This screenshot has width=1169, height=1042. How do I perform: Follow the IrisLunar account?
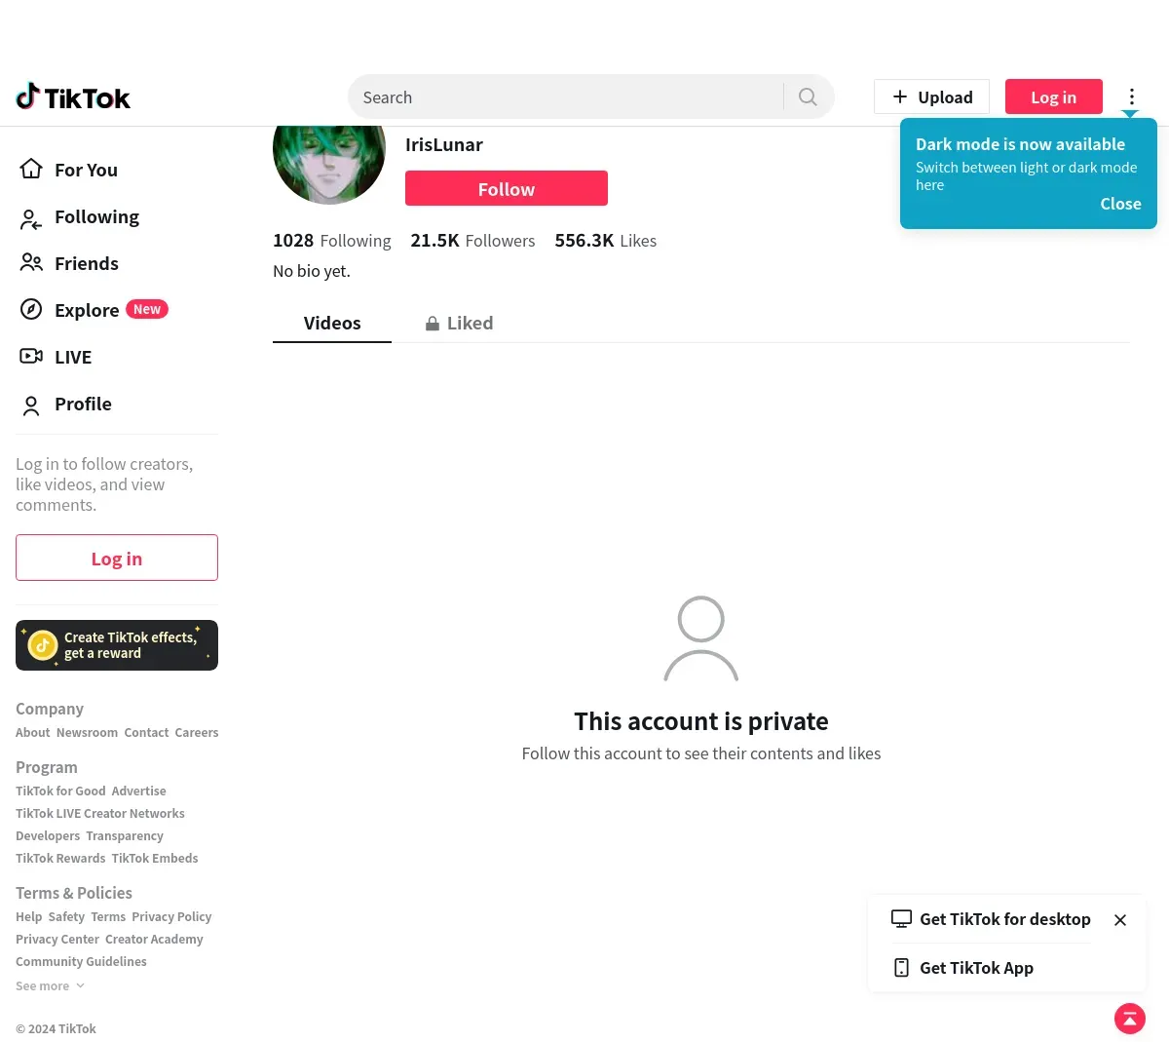point(507,188)
